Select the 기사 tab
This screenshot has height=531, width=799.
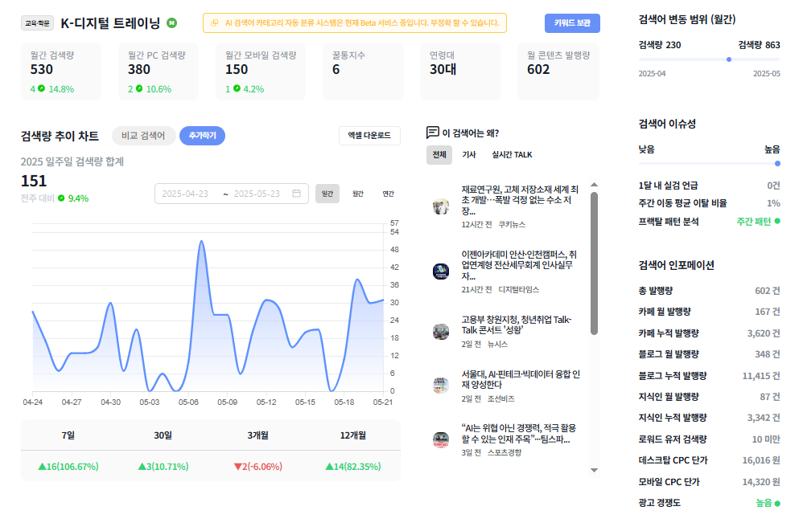tap(469, 154)
